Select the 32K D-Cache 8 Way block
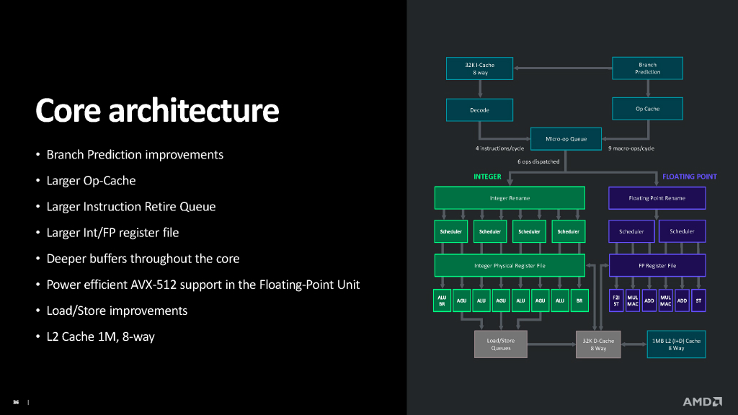This screenshot has height=415, width=738. (598, 344)
